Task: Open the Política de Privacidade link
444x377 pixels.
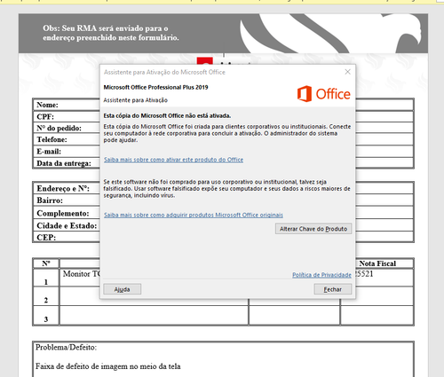Action: coord(321,275)
